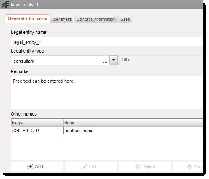Open the Contact information tab
The image size is (209, 179).
point(96,19)
